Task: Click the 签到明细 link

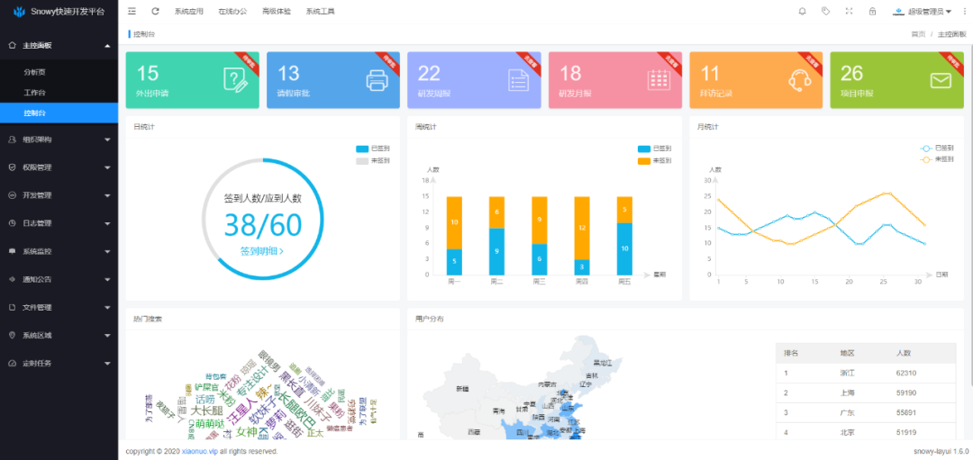Action: (262, 252)
